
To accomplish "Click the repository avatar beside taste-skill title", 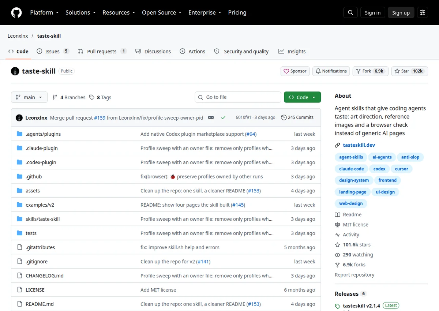I will (15, 71).
